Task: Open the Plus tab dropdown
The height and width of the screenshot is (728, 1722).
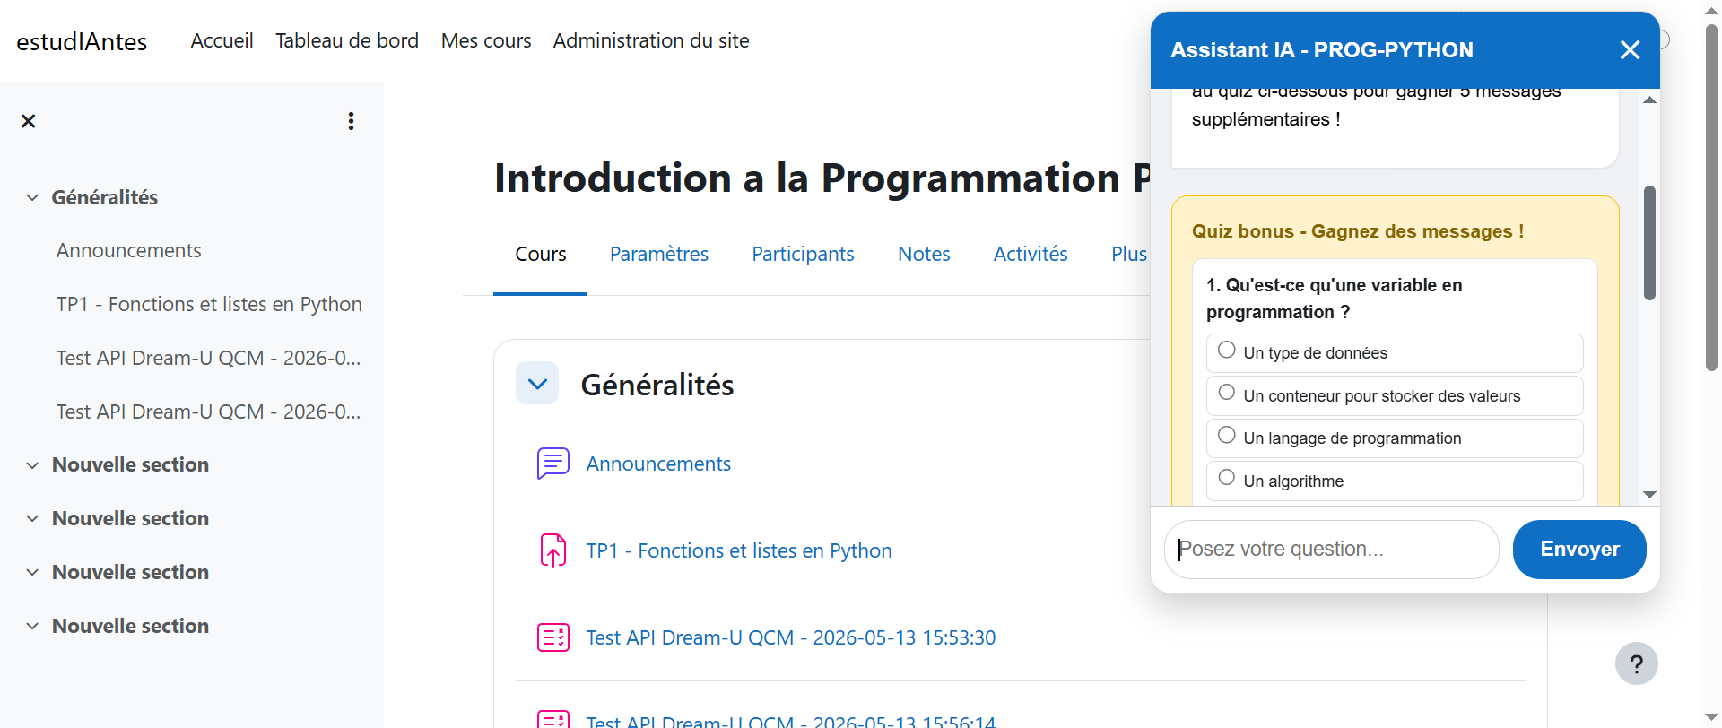Action: (1129, 255)
